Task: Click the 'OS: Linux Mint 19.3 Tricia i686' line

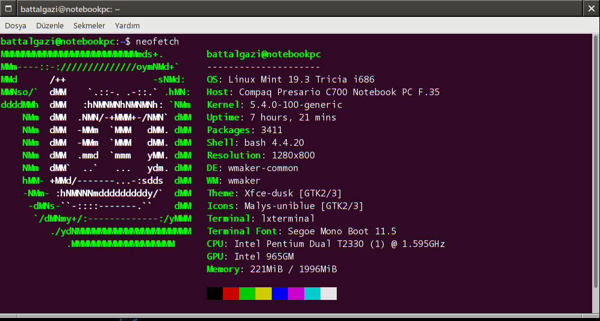Action: pos(290,79)
